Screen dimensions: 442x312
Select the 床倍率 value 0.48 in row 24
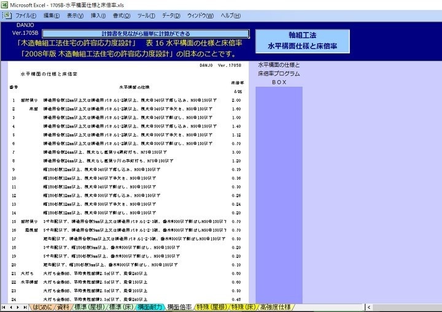point(236,300)
